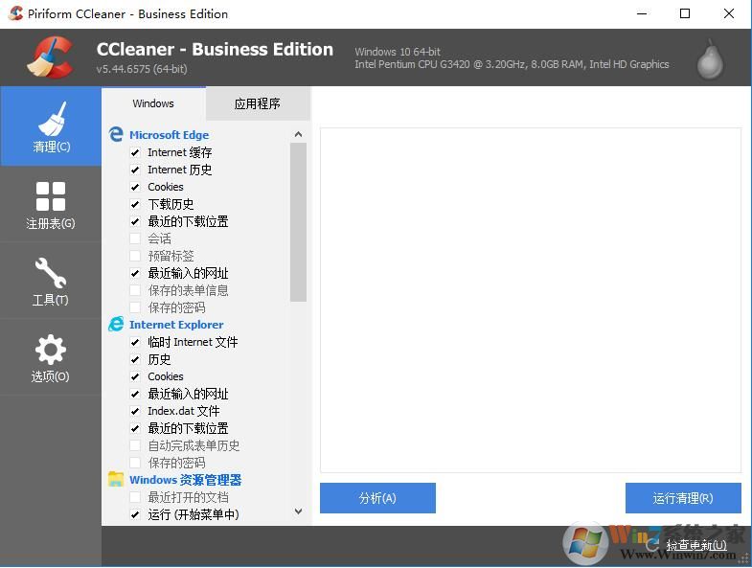Uncheck the Internet 缓存 checkbox

tap(135, 153)
